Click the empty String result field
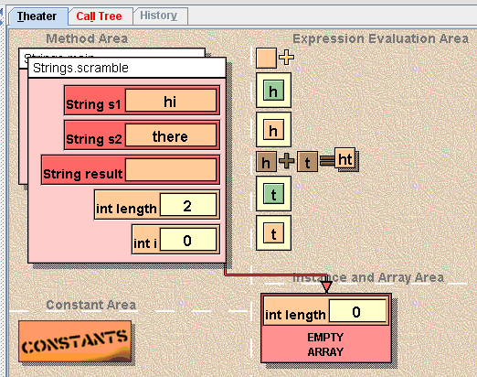Screen dimensions: 477x377 click(171, 170)
